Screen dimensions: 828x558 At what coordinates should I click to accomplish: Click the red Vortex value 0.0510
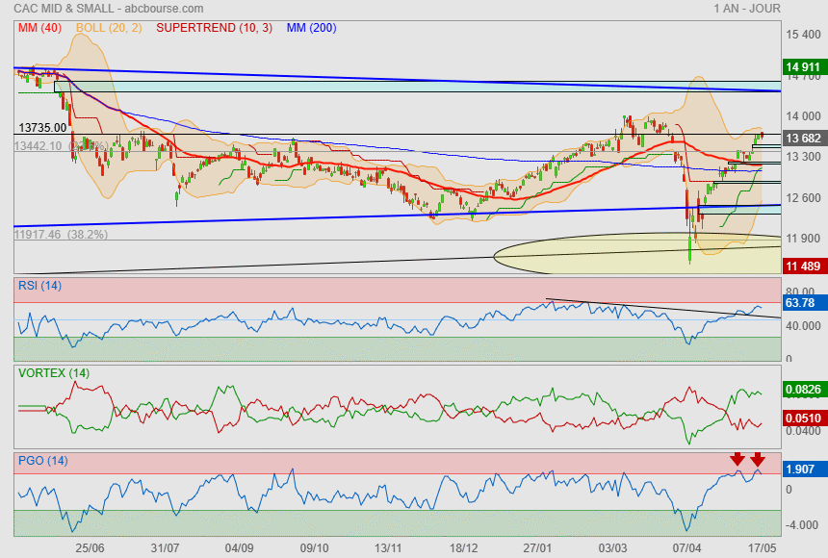[803, 418]
